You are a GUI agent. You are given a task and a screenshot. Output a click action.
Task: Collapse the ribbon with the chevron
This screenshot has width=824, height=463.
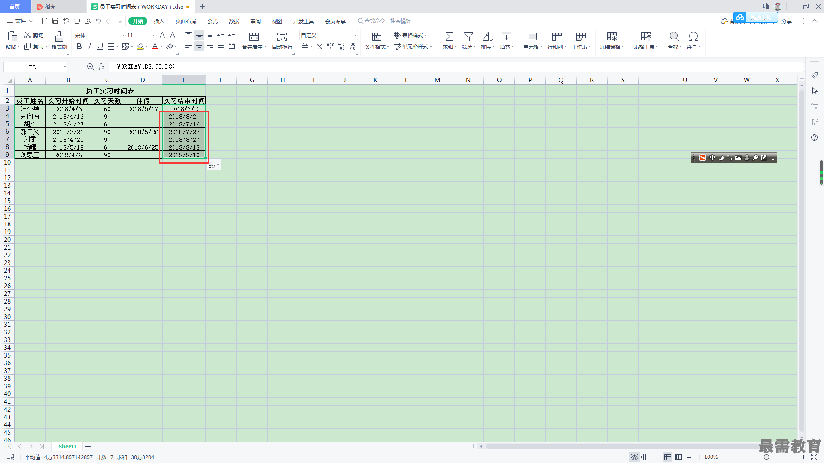pos(814,21)
